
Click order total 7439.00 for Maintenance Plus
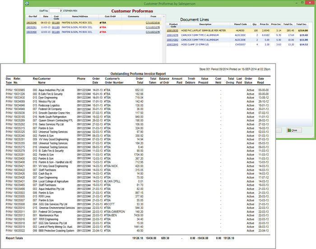(x=139, y=215)
